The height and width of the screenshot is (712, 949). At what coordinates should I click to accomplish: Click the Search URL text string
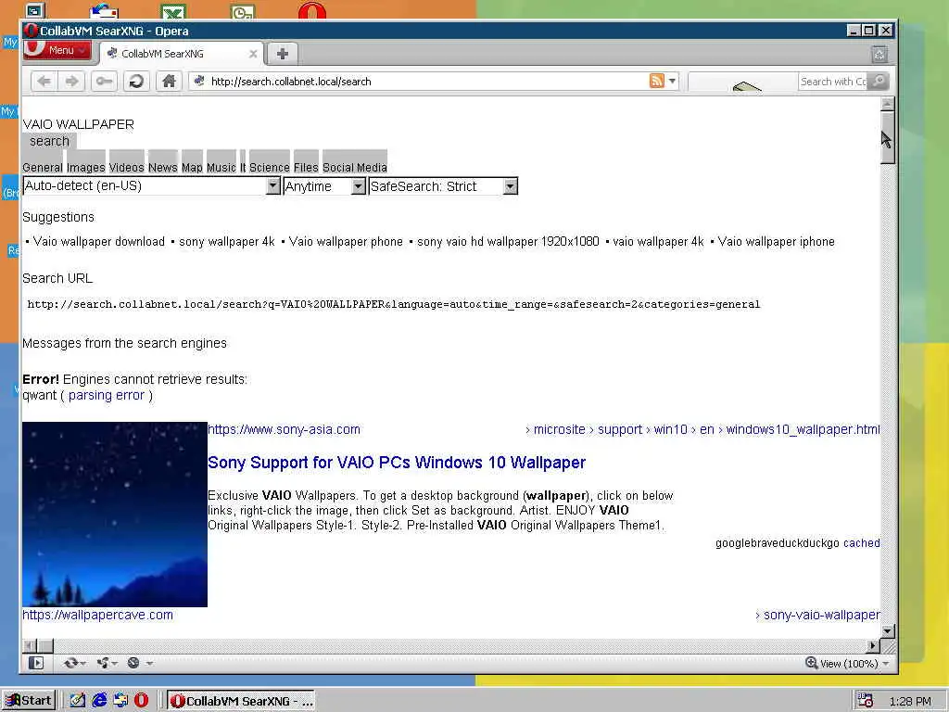tap(393, 304)
